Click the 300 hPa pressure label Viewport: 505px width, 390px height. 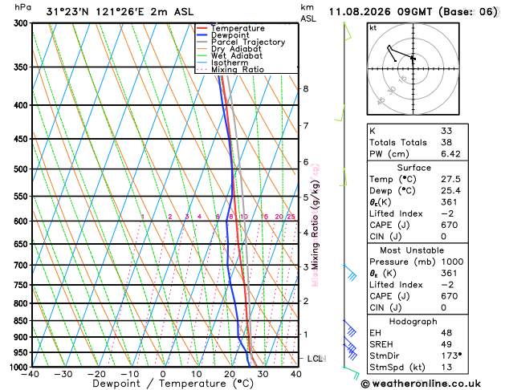21,23
